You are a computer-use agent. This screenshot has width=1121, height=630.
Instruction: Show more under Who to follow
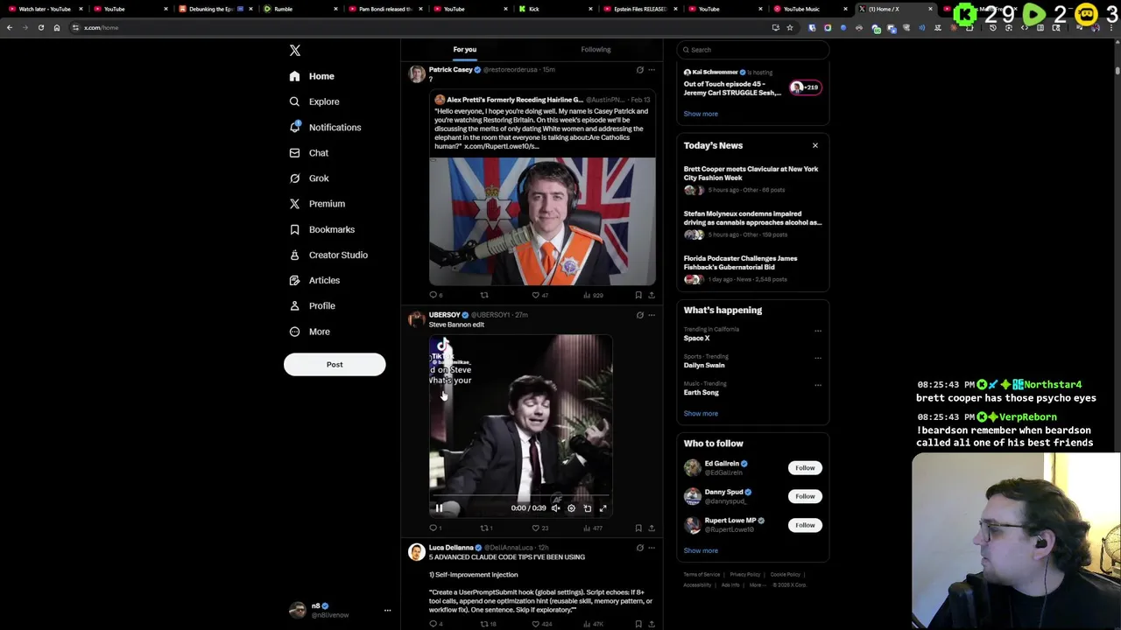(x=701, y=551)
